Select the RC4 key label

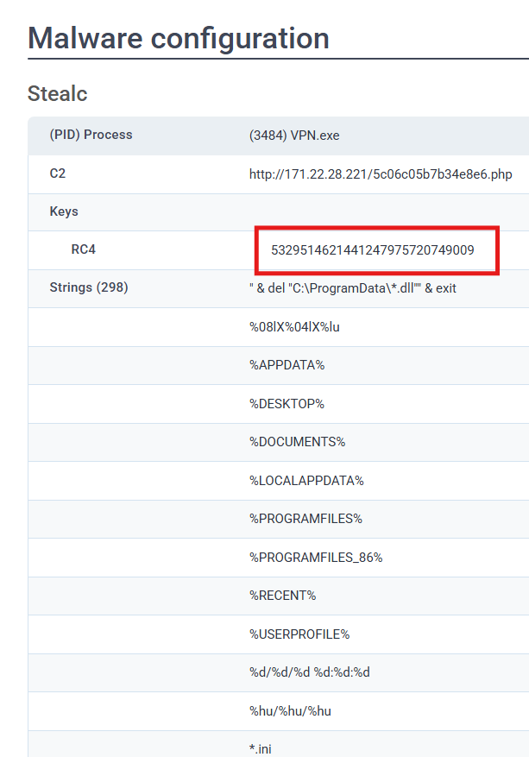83,249
